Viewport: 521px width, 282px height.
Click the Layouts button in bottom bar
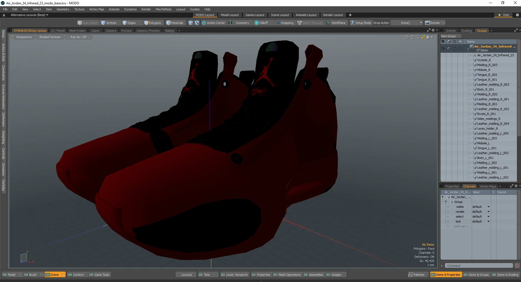(x=186, y=275)
